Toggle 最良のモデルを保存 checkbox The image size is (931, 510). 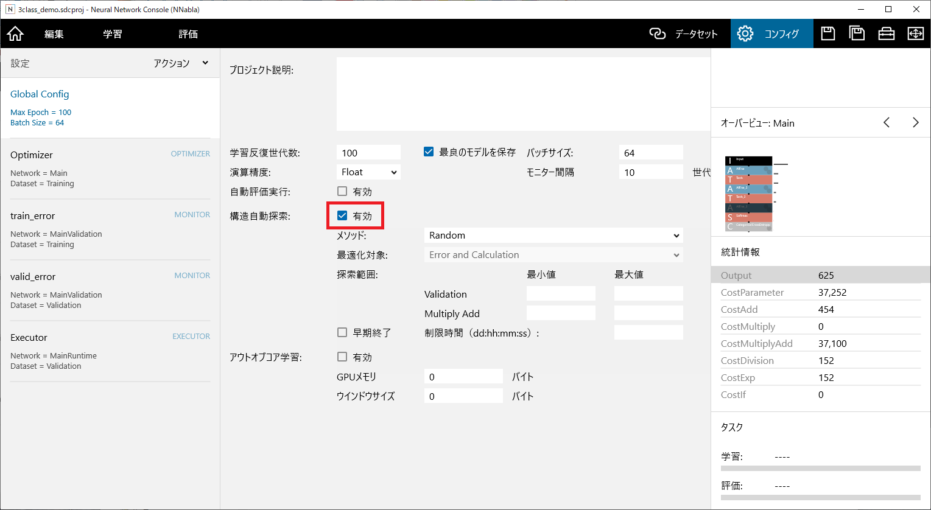pos(429,152)
